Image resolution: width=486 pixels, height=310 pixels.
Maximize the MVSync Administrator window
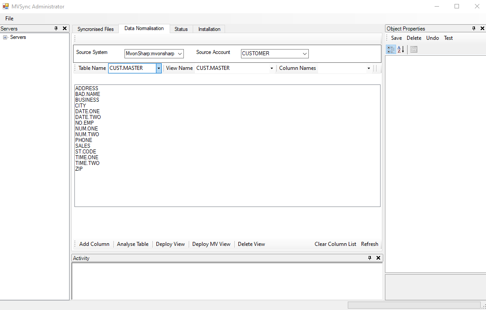[457, 6]
